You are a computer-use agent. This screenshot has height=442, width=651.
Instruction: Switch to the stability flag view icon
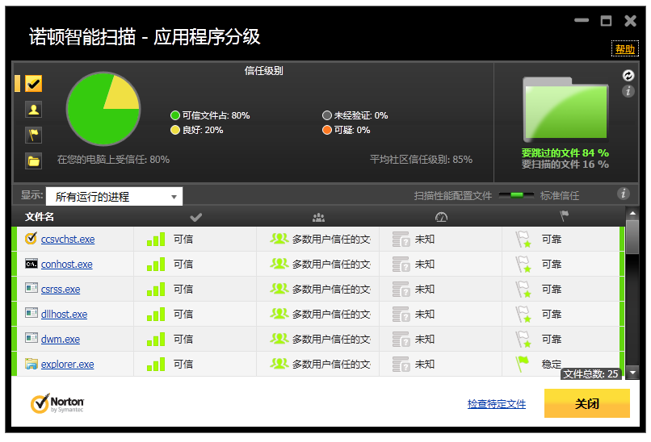[x=33, y=136]
